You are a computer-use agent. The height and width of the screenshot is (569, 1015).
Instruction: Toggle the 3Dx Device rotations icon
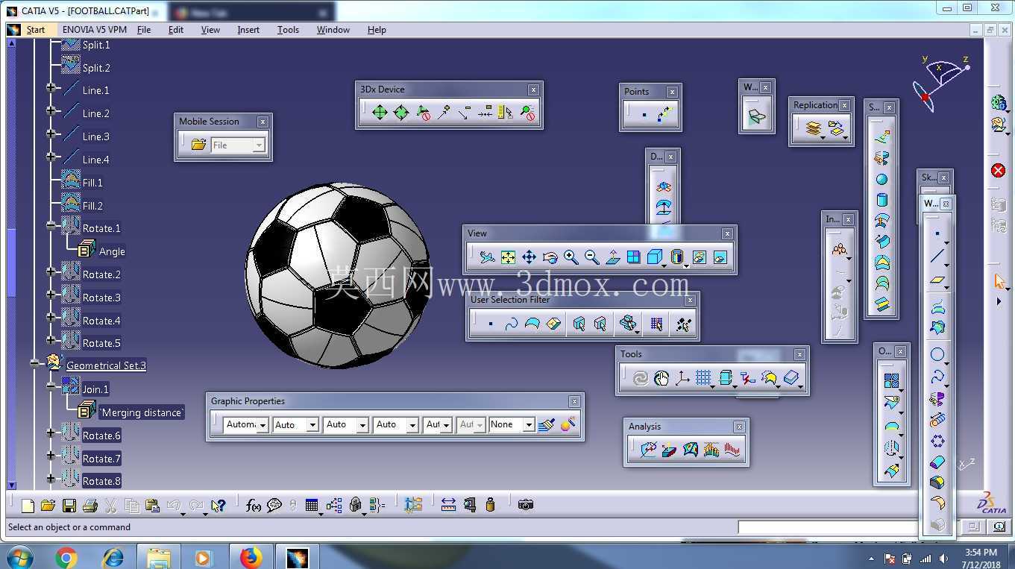click(401, 113)
